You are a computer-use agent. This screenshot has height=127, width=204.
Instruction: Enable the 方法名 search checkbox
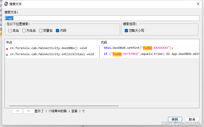pyautogui.click(x=24, y=30)
